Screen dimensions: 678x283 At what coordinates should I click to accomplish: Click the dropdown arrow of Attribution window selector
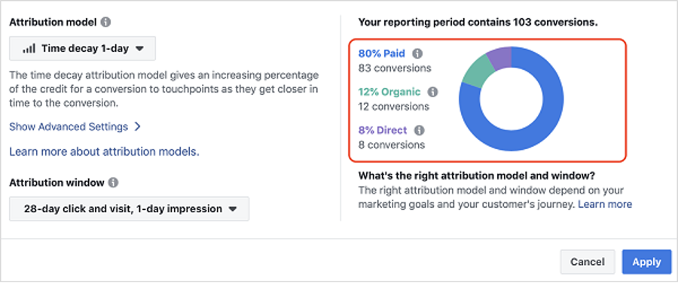point(232,209)
